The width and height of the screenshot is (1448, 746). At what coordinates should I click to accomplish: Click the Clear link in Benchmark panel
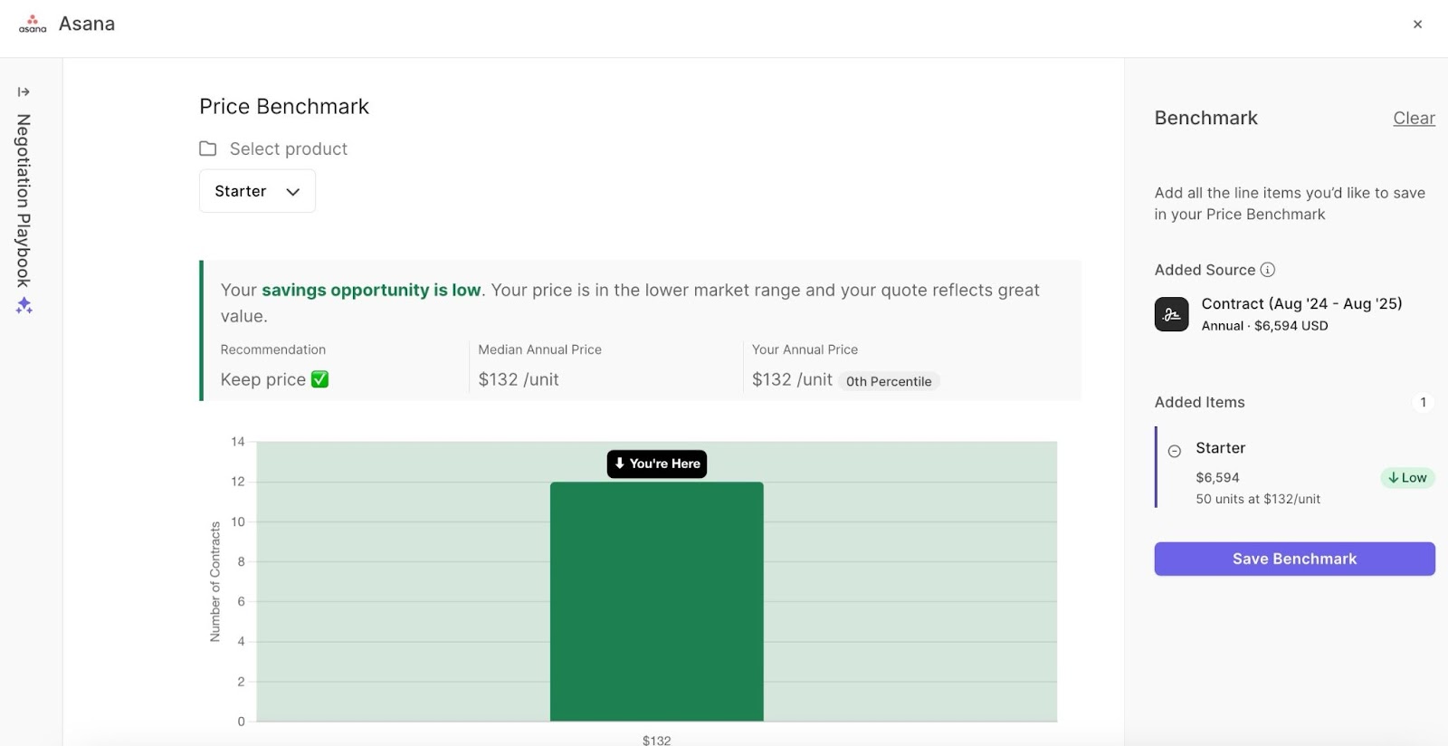click(x=1414, y=118)
